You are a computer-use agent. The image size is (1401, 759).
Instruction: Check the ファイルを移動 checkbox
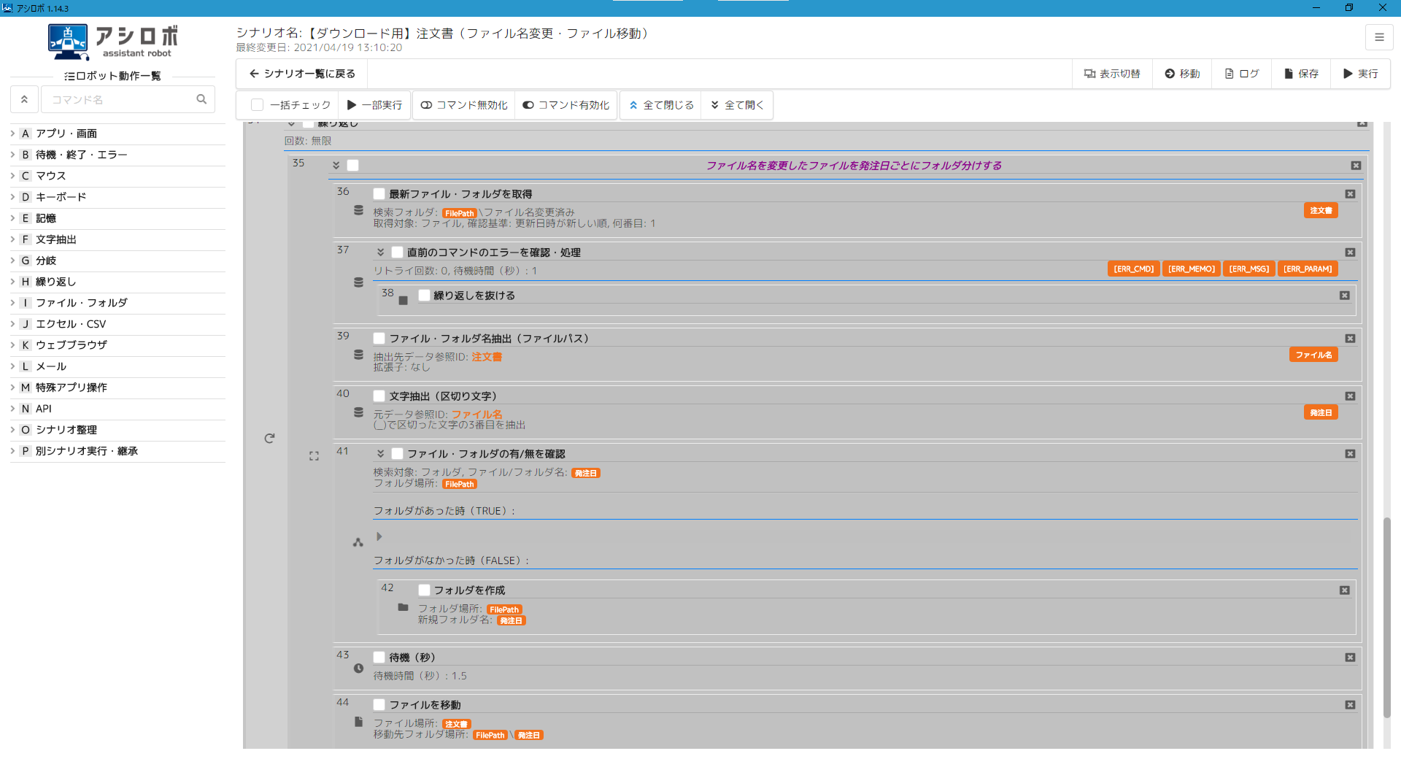click(x=379, y=705)
